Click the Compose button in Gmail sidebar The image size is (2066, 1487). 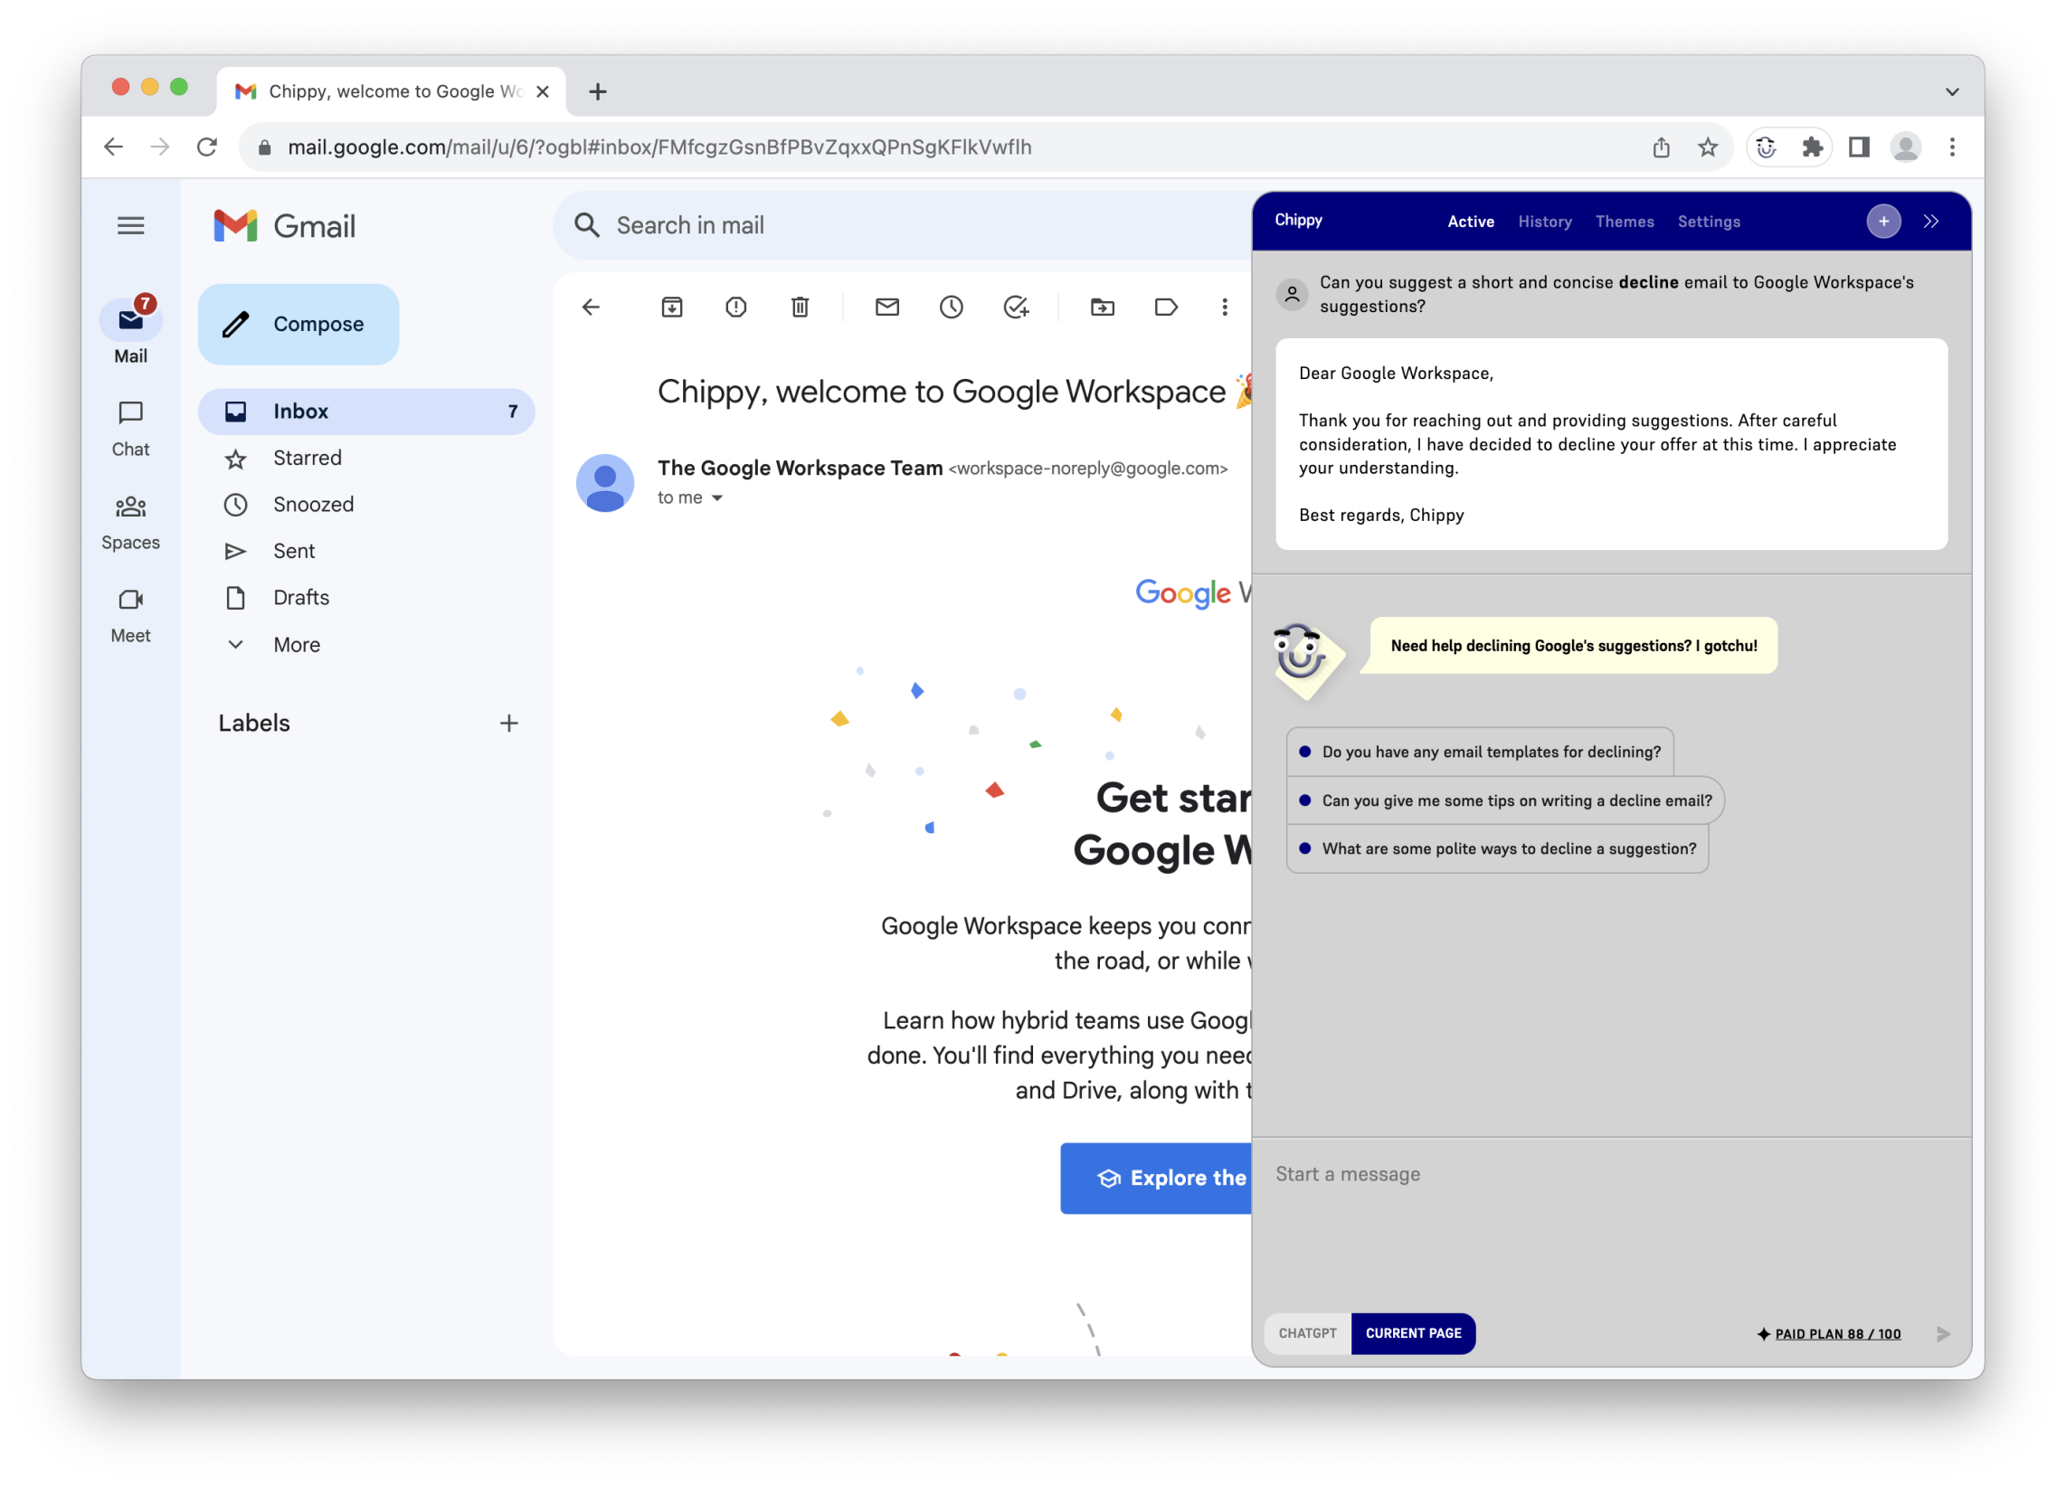pos(297,324)
